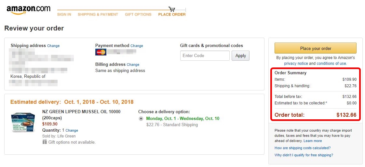Select Standard Shipping delivery radio button
This screenshot has width=365, height=167.
pyautogui.click(x=141, y=119)
